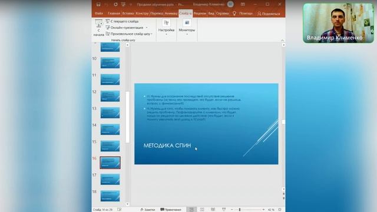Click the first bullet paragraph on slide
The image size is (377, 212).
coord(194,100)
